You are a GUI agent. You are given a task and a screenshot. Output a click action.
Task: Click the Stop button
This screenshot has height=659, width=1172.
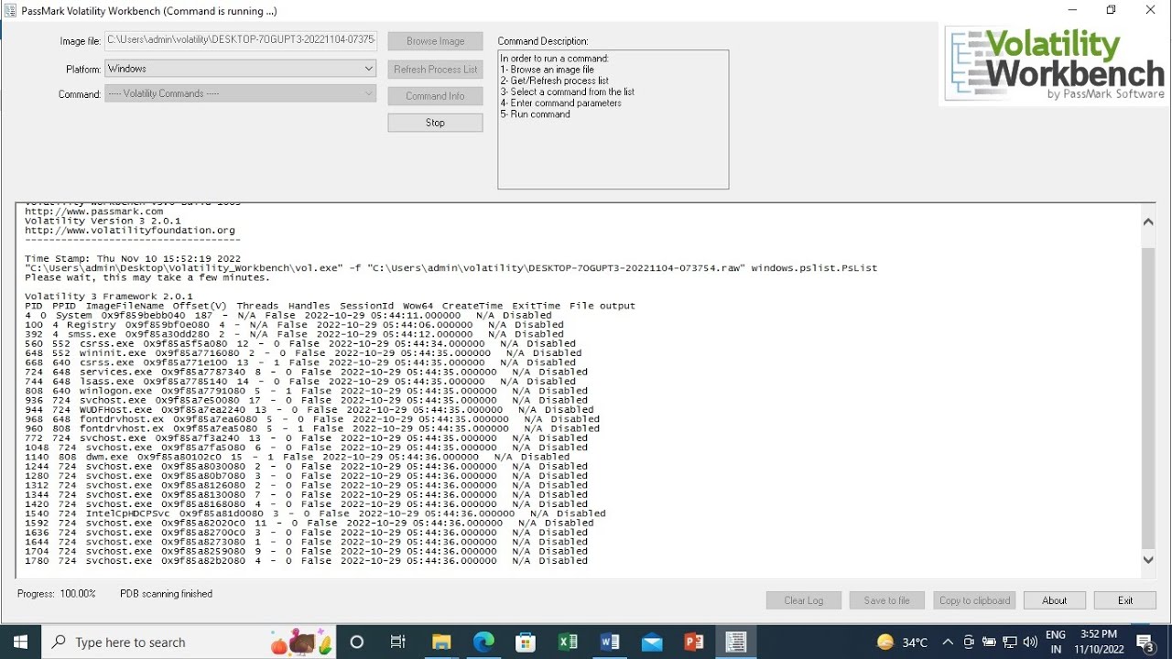(435, 123)
